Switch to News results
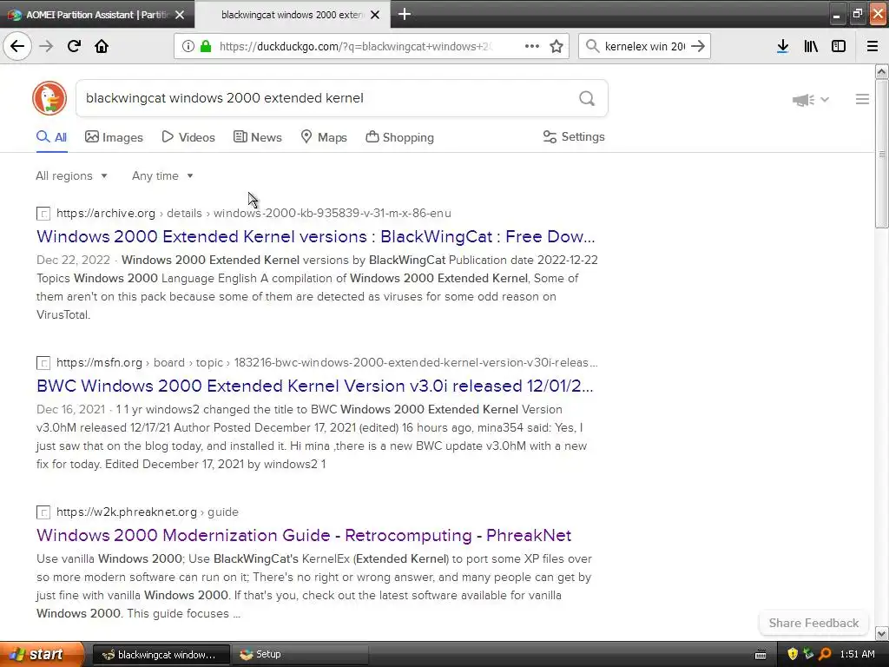 tap(258, 137)
